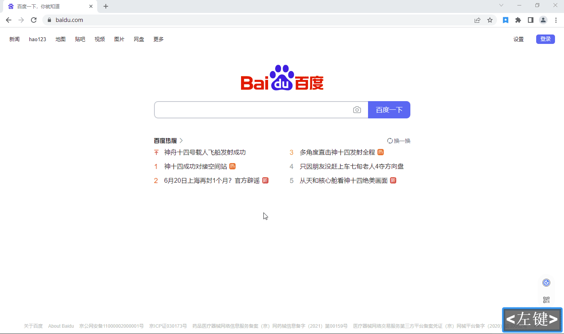Open 设置 menu
This screenshot has height=334, width=564.
coord(519,39)
